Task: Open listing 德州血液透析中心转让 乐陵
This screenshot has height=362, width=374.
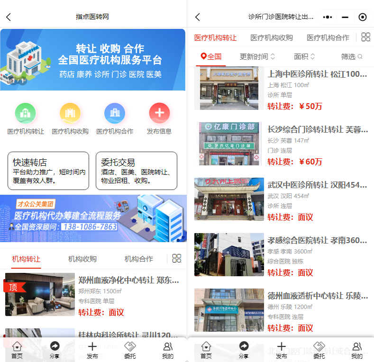Action: [318, 296]
